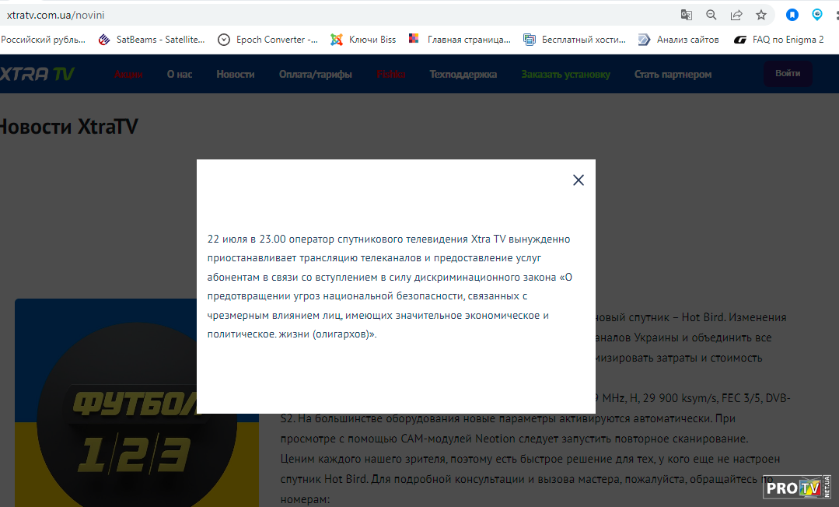The width and height of the screenshot is (839, 507).
Task: Go to О нас page
Action: coord(179,75)
